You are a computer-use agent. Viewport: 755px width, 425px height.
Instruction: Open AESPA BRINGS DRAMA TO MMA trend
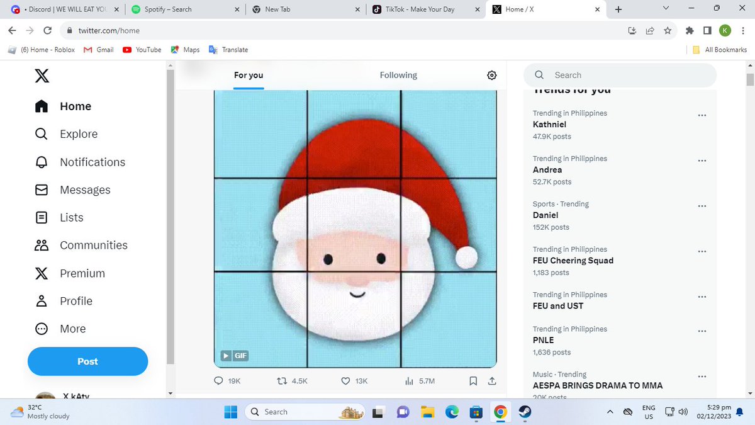point(598,385)
